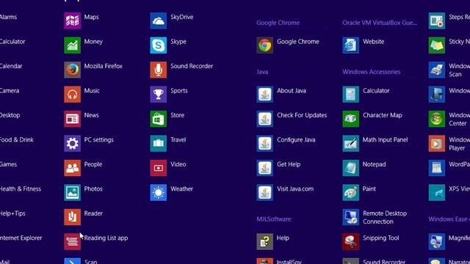This screenshot has height=264, width=470.
Task: Open the Sports trophy icon
Action: point(159,95)
